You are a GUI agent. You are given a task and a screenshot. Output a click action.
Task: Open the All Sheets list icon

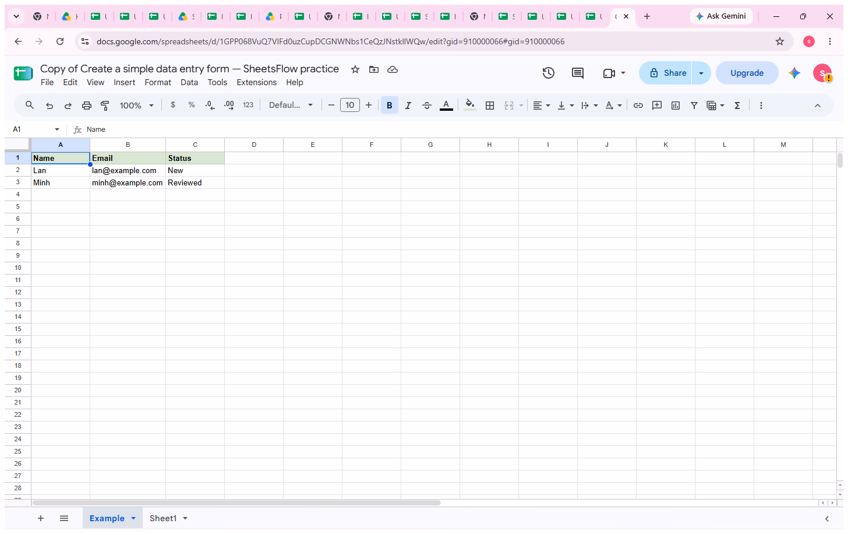pyautogui.click(x=64, y=518)
